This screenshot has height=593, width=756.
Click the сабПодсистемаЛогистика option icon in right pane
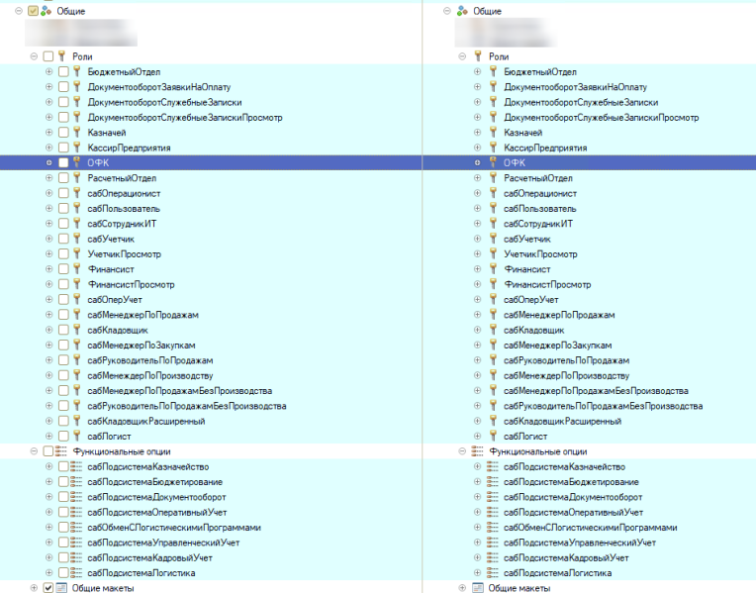(x=492, y=573)
